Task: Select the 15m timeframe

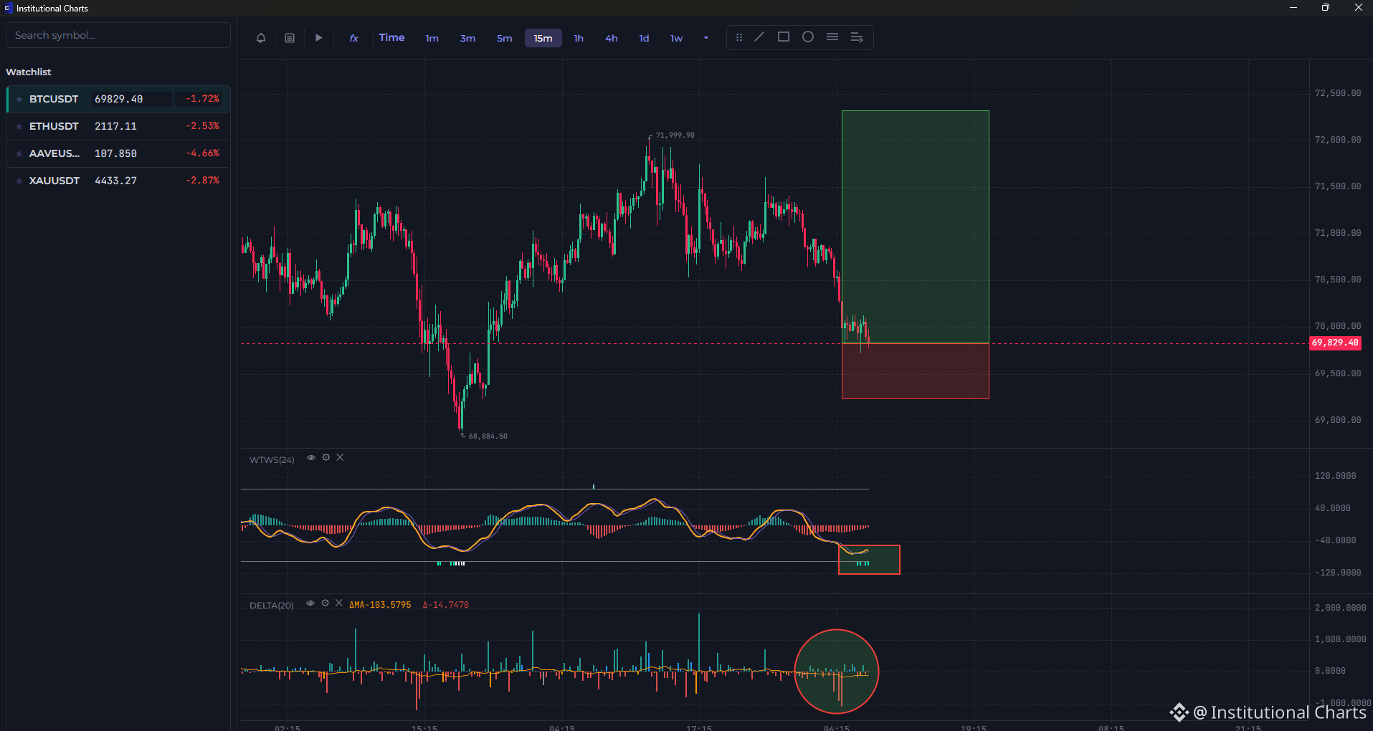Action: click(543, 38)
